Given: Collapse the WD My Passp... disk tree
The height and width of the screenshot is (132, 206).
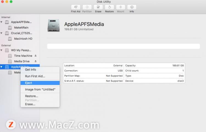Looking at the screenshot, I should tap(1, 50).
